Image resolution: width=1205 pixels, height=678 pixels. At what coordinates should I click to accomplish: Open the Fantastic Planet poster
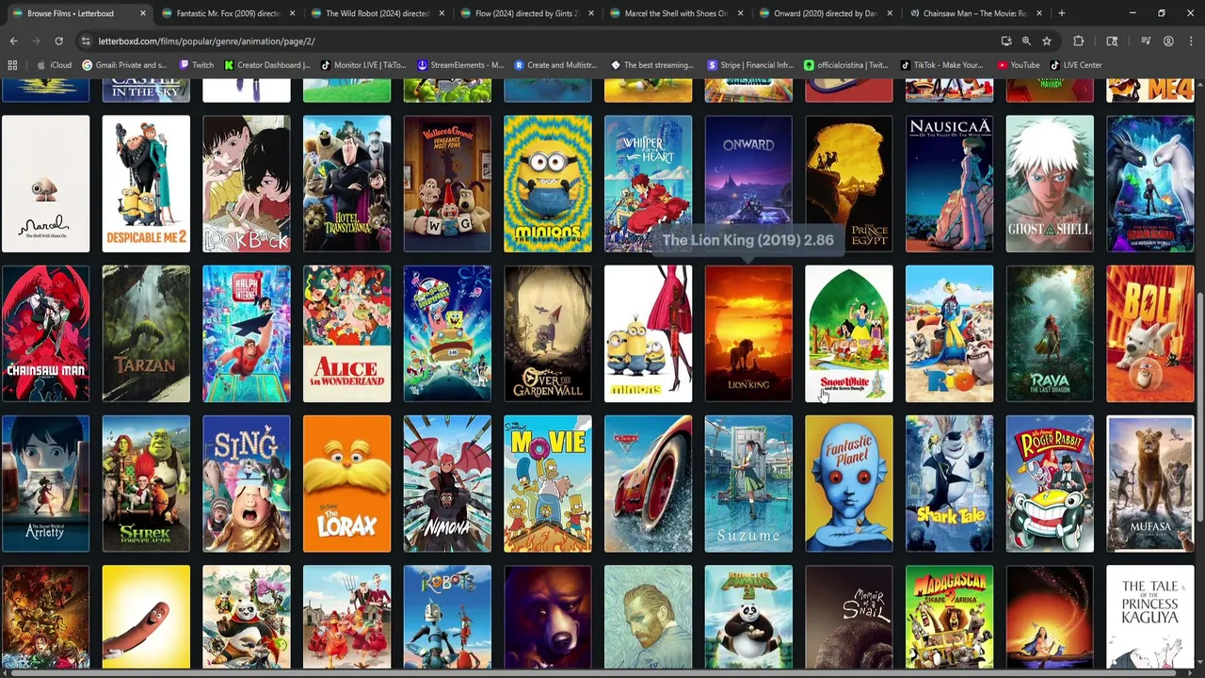click(x=849, y=484)
